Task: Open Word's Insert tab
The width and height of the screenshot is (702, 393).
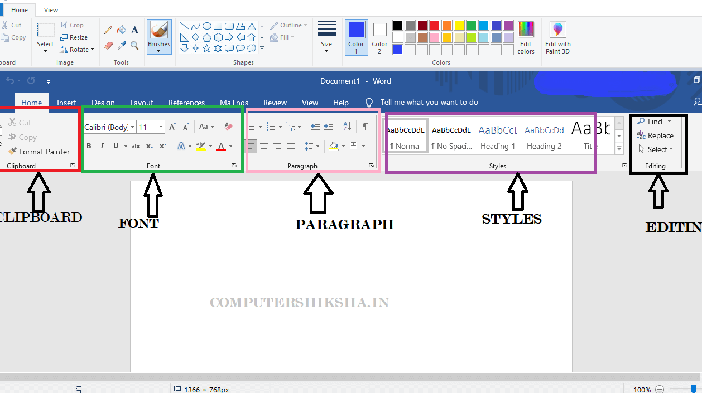Action: point(66,103)
